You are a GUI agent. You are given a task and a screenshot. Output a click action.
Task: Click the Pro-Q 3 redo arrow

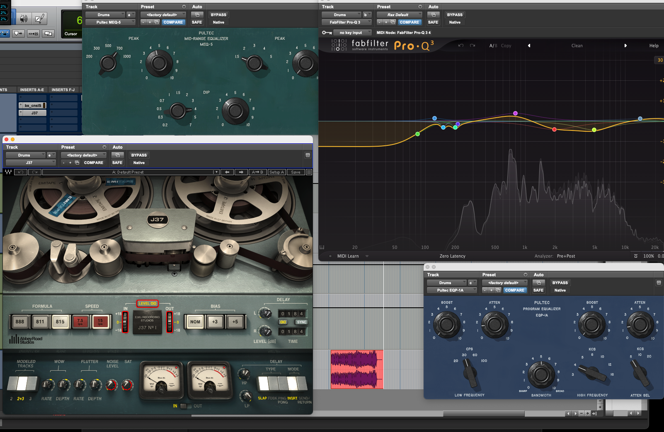[x=473, y=46]
